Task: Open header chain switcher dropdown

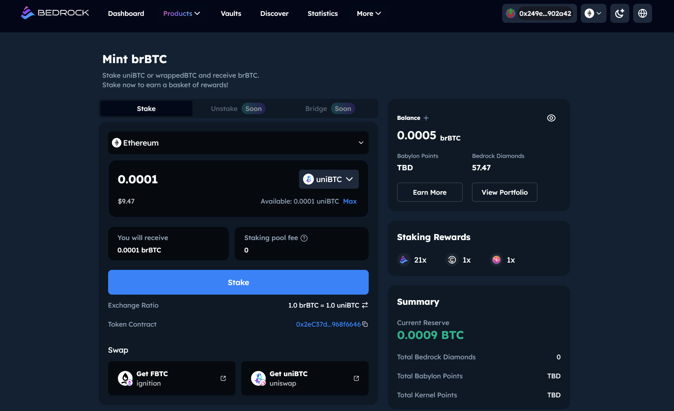Action: 593,13
